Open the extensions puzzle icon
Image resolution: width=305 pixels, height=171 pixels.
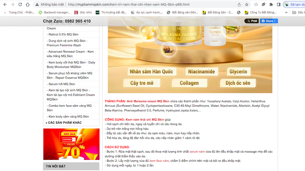(x=271, y=4)
